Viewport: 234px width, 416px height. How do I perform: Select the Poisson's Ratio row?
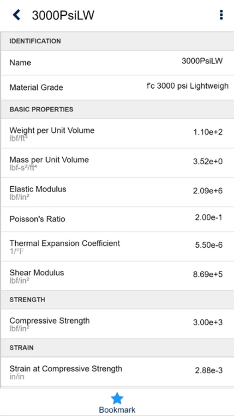coord(117,219)
